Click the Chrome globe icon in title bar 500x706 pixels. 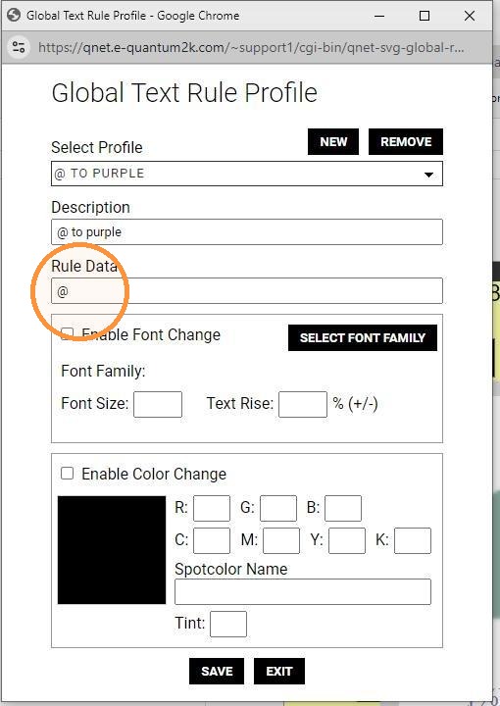(14, 15)
